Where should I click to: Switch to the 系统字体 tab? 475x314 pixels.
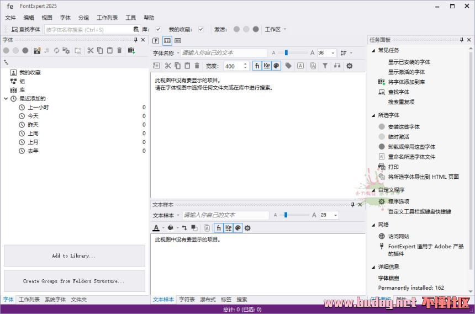tap(55, 300)
